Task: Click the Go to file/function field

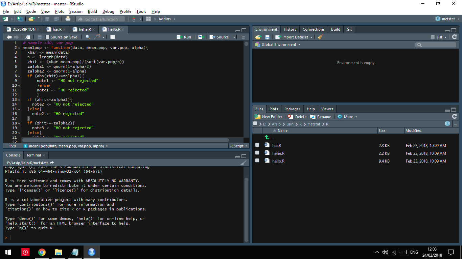Action: (100, 19)
